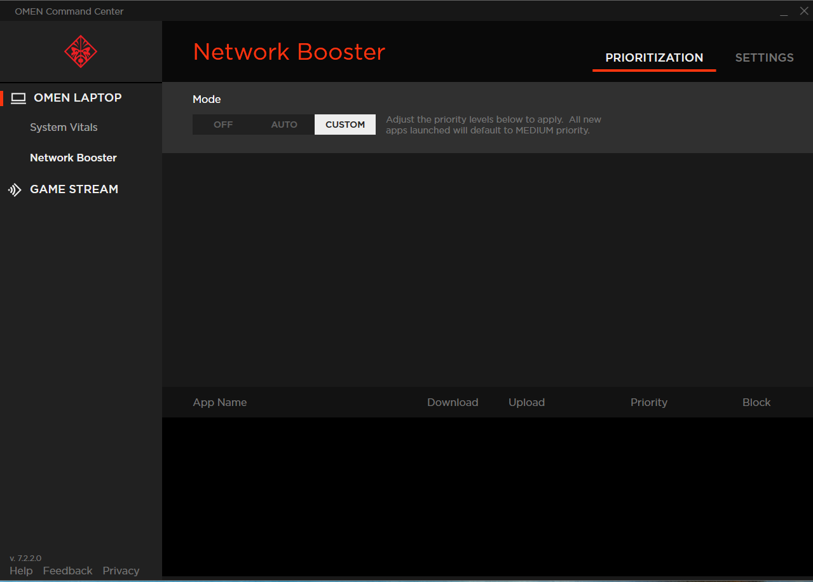Enable CUSTOM network mode

coord(345,125)
